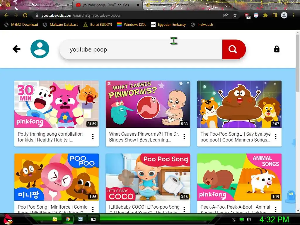Reload the page with refresh icon
300x225 pixels.
(25, 15)
